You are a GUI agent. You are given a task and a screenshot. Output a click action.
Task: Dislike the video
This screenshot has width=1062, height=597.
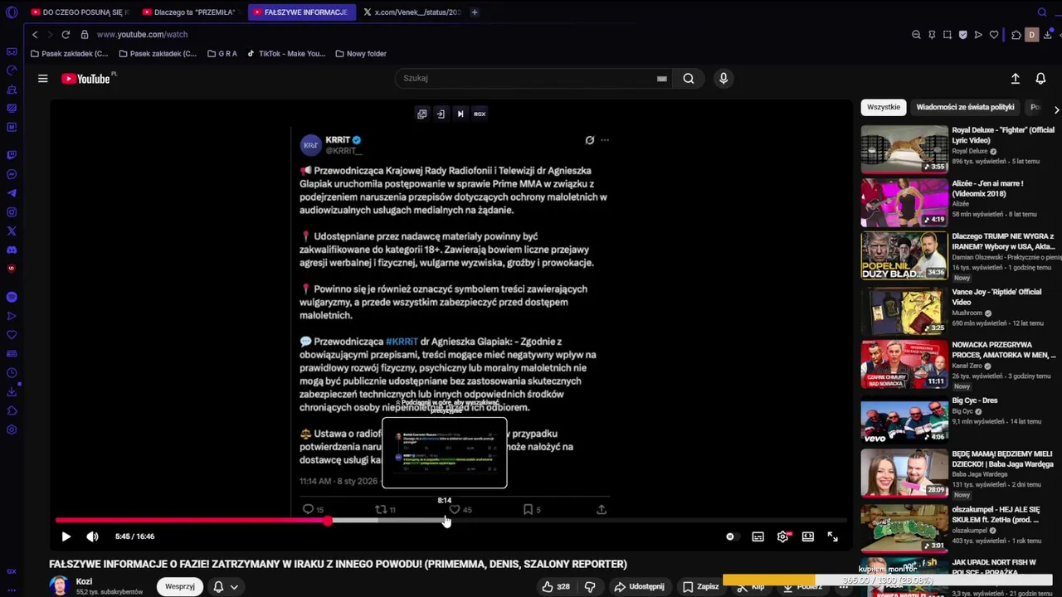coord(590,586)
